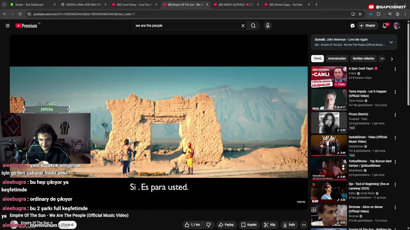Open options for Firuze (Remix)
410x230 pixels.
click(395, 115)
